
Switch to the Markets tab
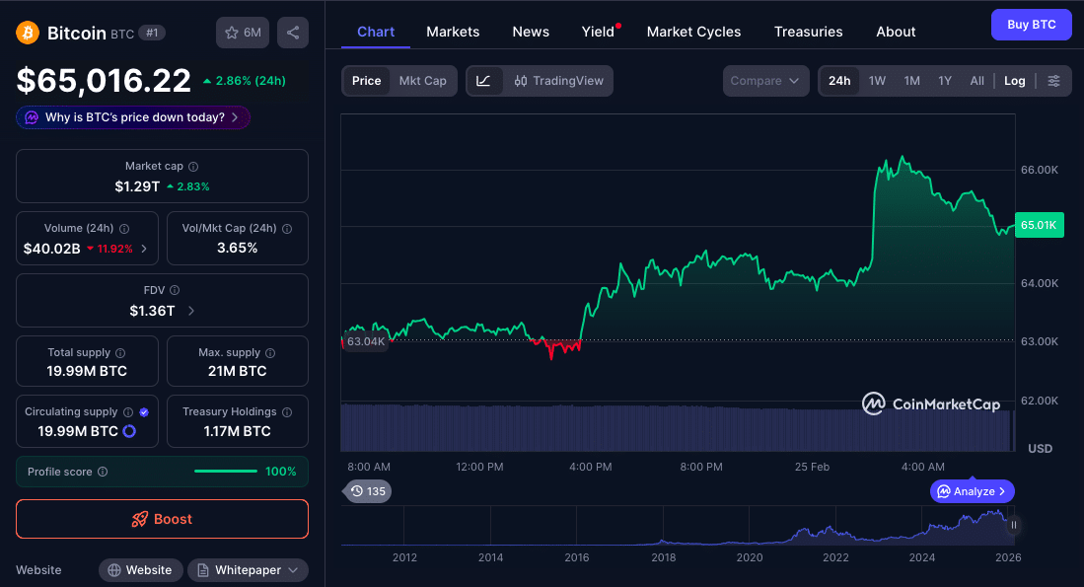453,32
